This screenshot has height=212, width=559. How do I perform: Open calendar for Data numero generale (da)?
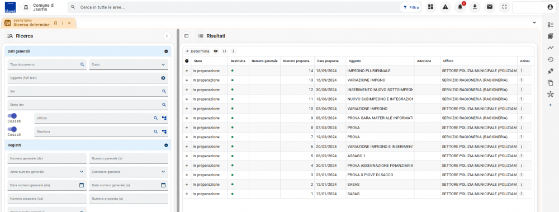click(81, 185)
